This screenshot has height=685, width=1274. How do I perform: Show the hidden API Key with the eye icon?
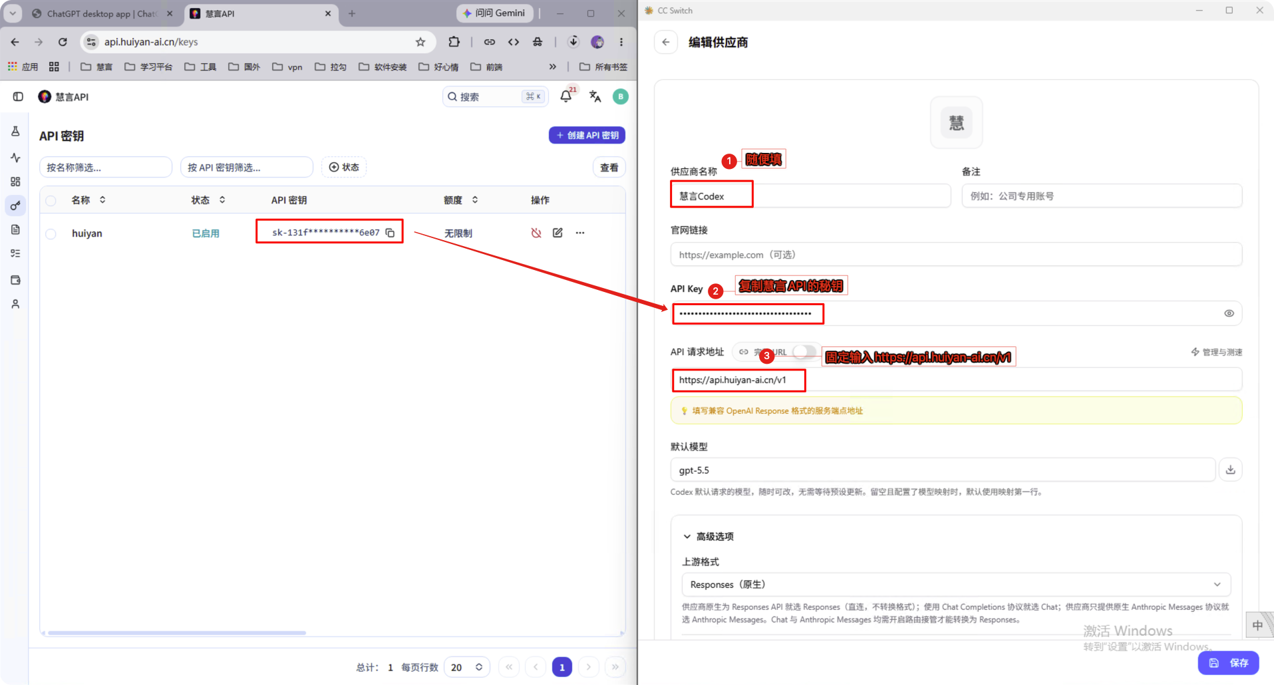tap(1229, 313)
